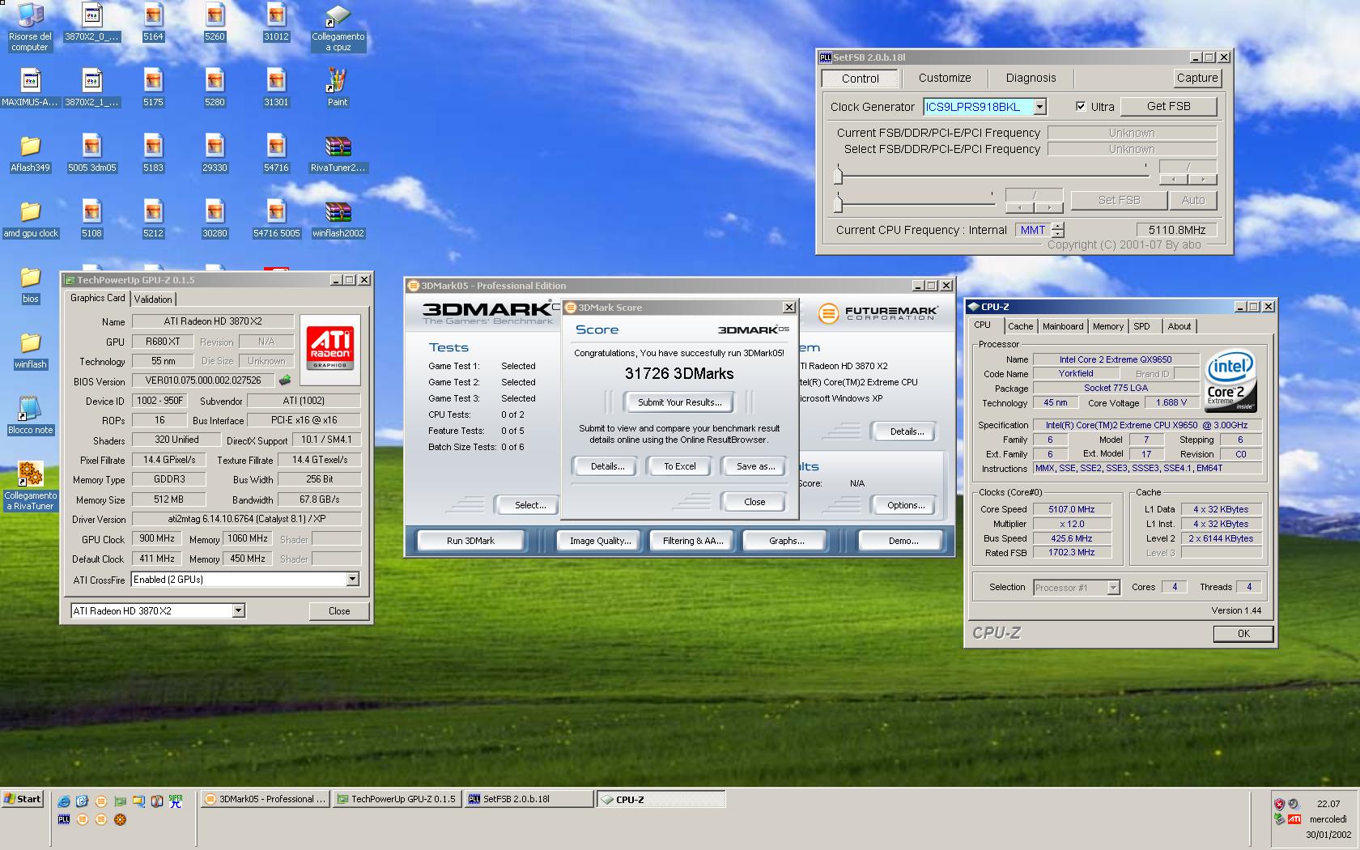Launch Super PI from quick launch
The image size is (1360, 850).
click(x=176, y=801)
